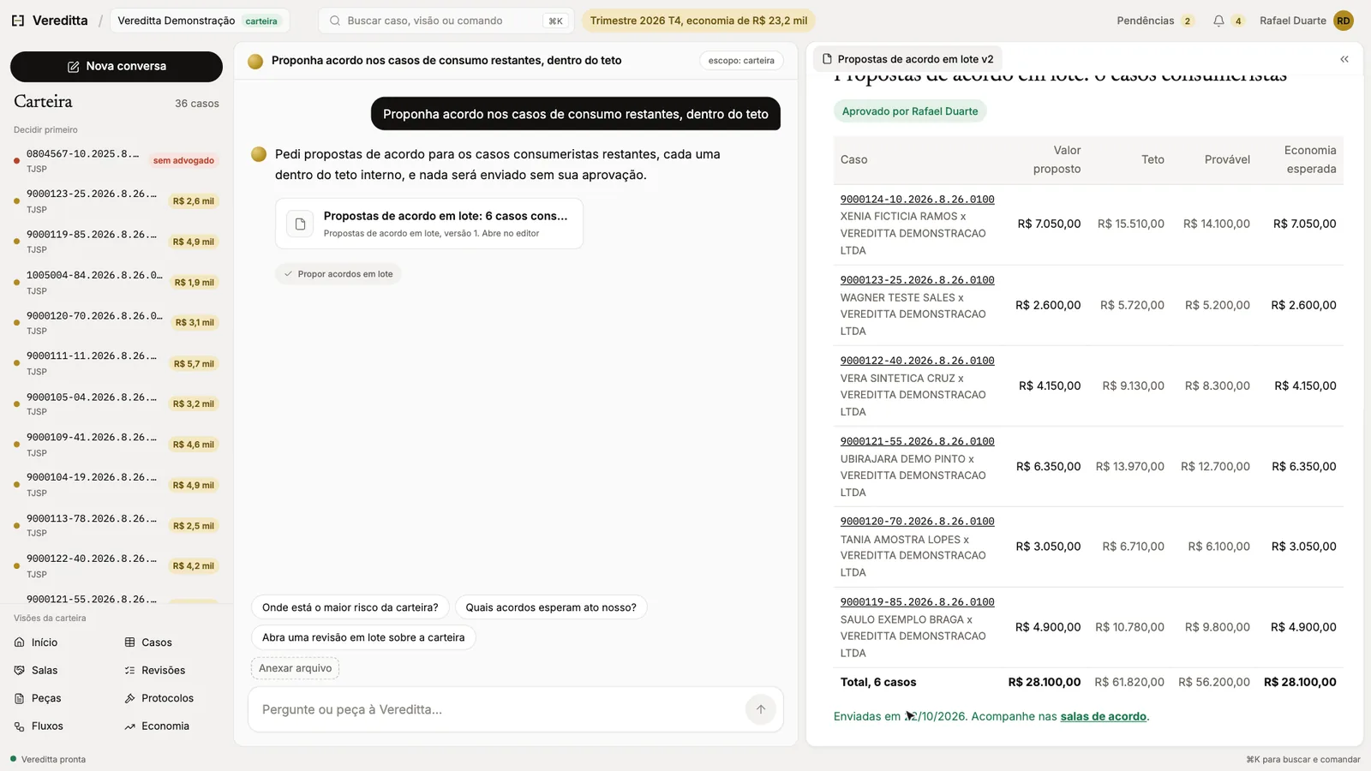Click the Trimestre 2026 T4 economy banner
Screen dimensions: 1371x771
pos(698,21)
